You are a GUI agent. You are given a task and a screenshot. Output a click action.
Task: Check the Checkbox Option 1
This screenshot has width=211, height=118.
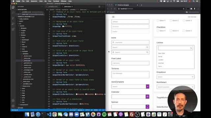point(158,31)
